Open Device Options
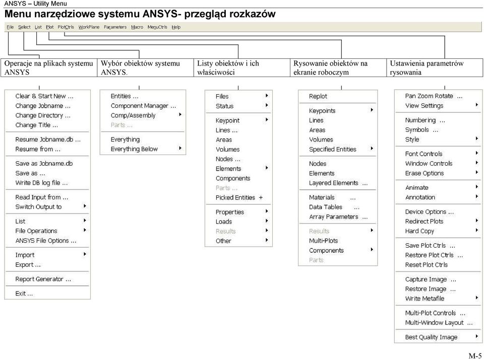 tap(438, 211)
